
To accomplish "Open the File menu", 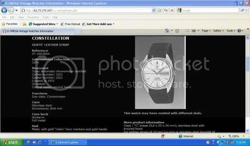I will pyautogui.click(x=4, y=17).
